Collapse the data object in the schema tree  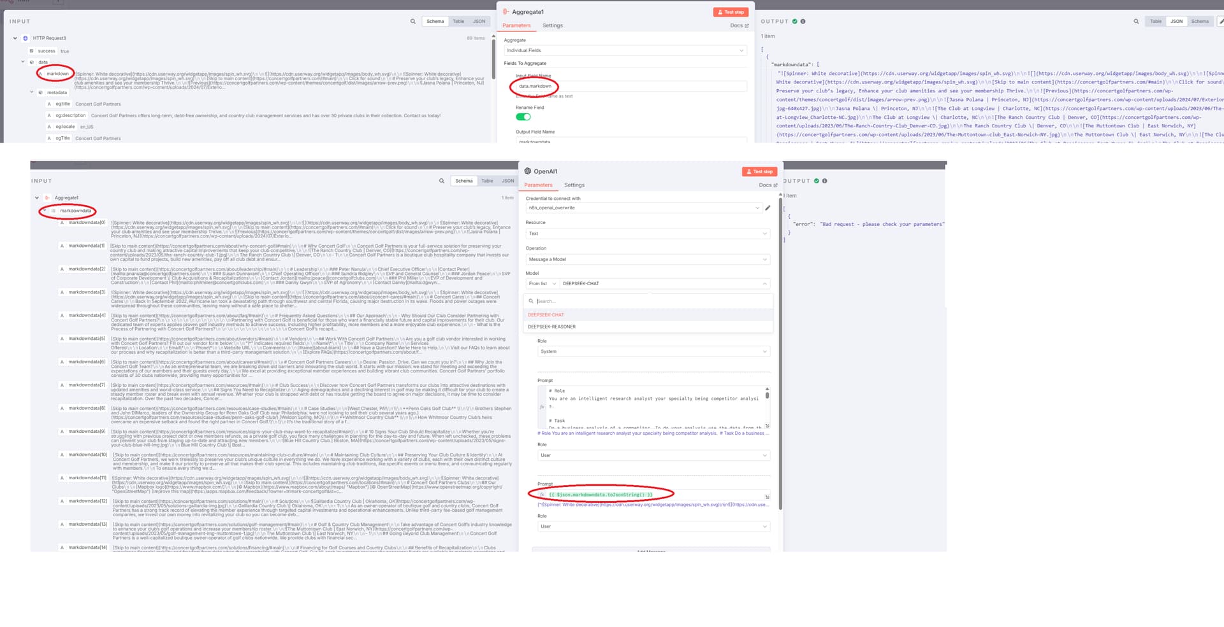pyautogui.click(x=23, y=62)
